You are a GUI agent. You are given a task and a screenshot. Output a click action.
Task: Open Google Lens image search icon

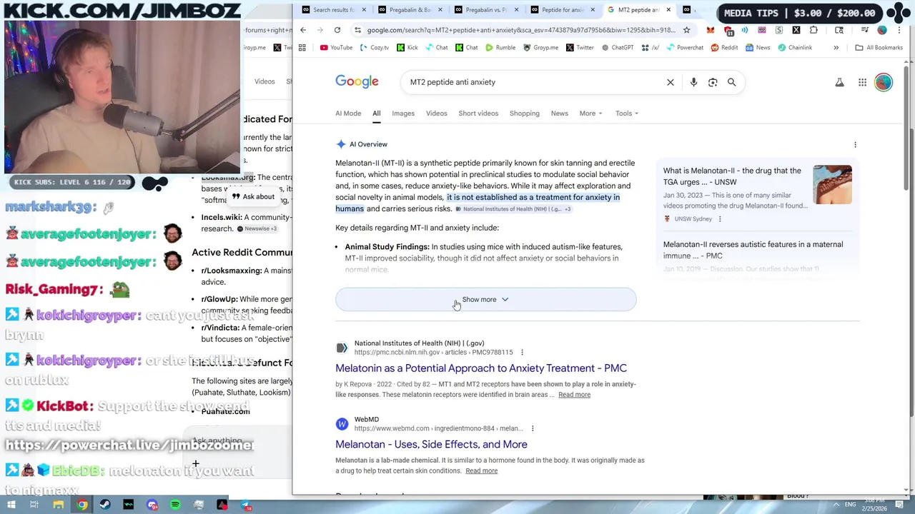coord(713,82)
